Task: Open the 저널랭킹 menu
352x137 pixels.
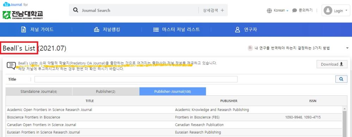Action: (x=111, y=30)
